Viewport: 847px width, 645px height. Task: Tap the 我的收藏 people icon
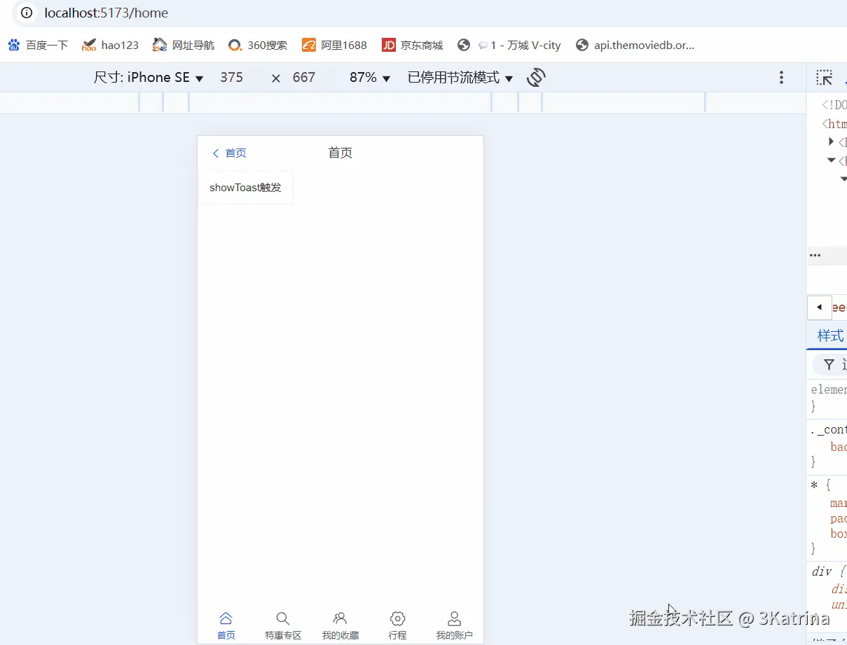[340, 618]
